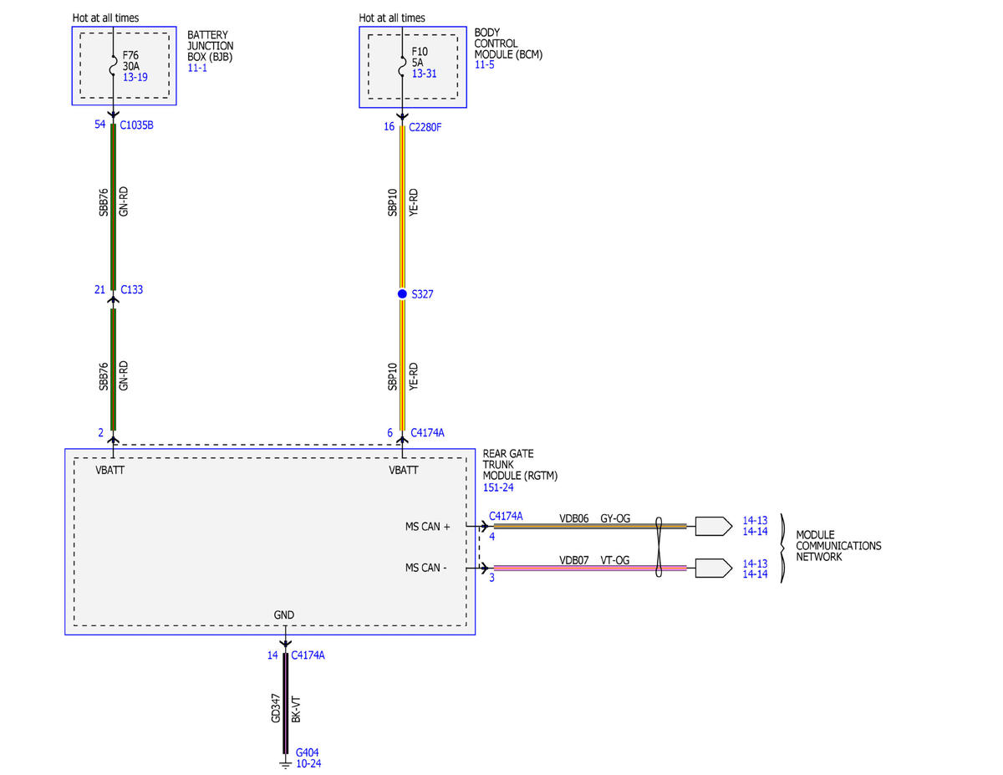The height and width of the screenshot is (775, 1003).
Task: Select connector C133 label
Action: (132, 290)
